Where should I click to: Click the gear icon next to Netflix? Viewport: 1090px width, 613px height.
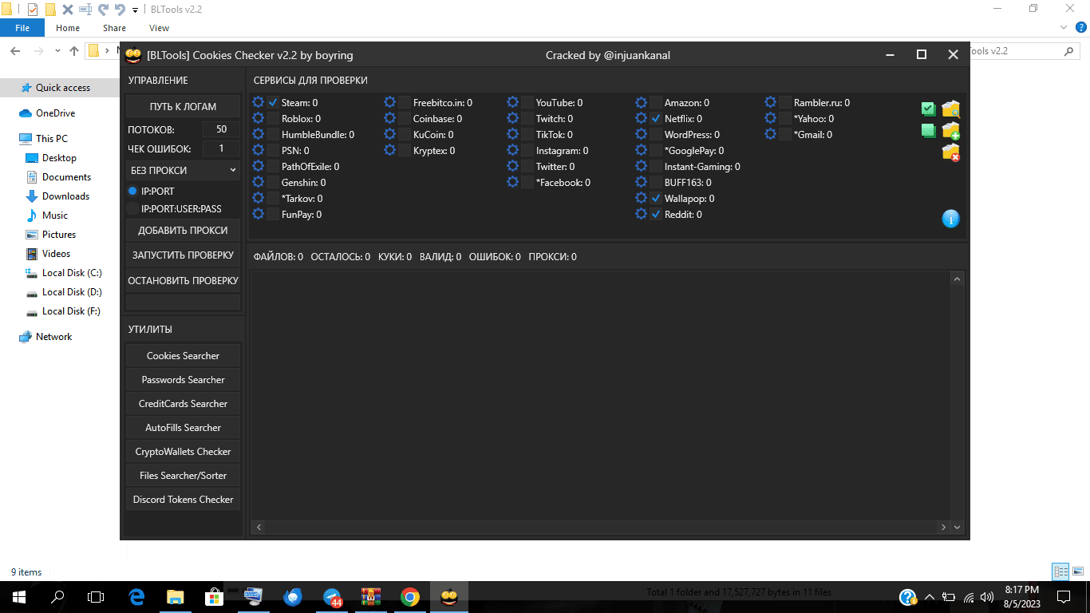(641, 118)
